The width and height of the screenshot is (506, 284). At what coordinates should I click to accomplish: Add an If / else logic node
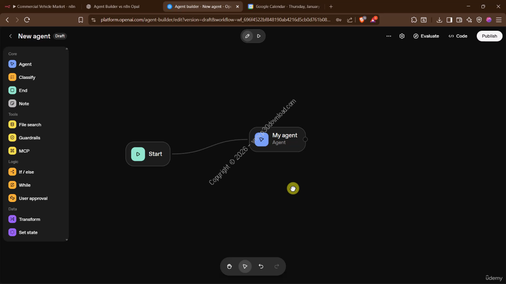click(x=26, y=172)
